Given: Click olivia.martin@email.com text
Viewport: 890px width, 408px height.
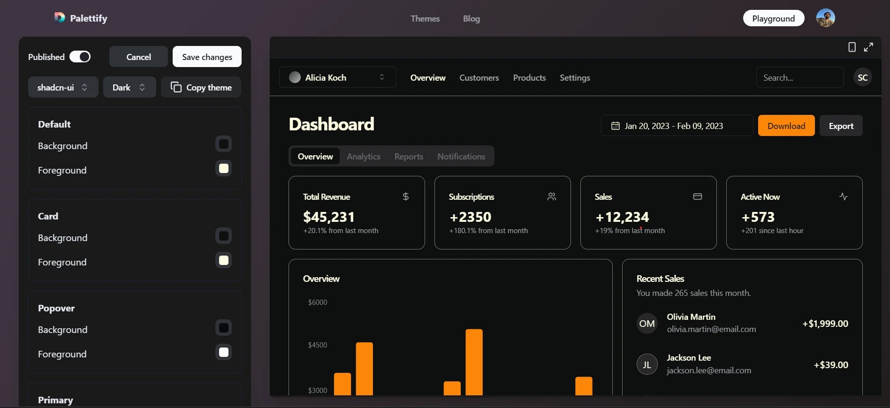Looking at the screenshot, I should tap(711, 329).
